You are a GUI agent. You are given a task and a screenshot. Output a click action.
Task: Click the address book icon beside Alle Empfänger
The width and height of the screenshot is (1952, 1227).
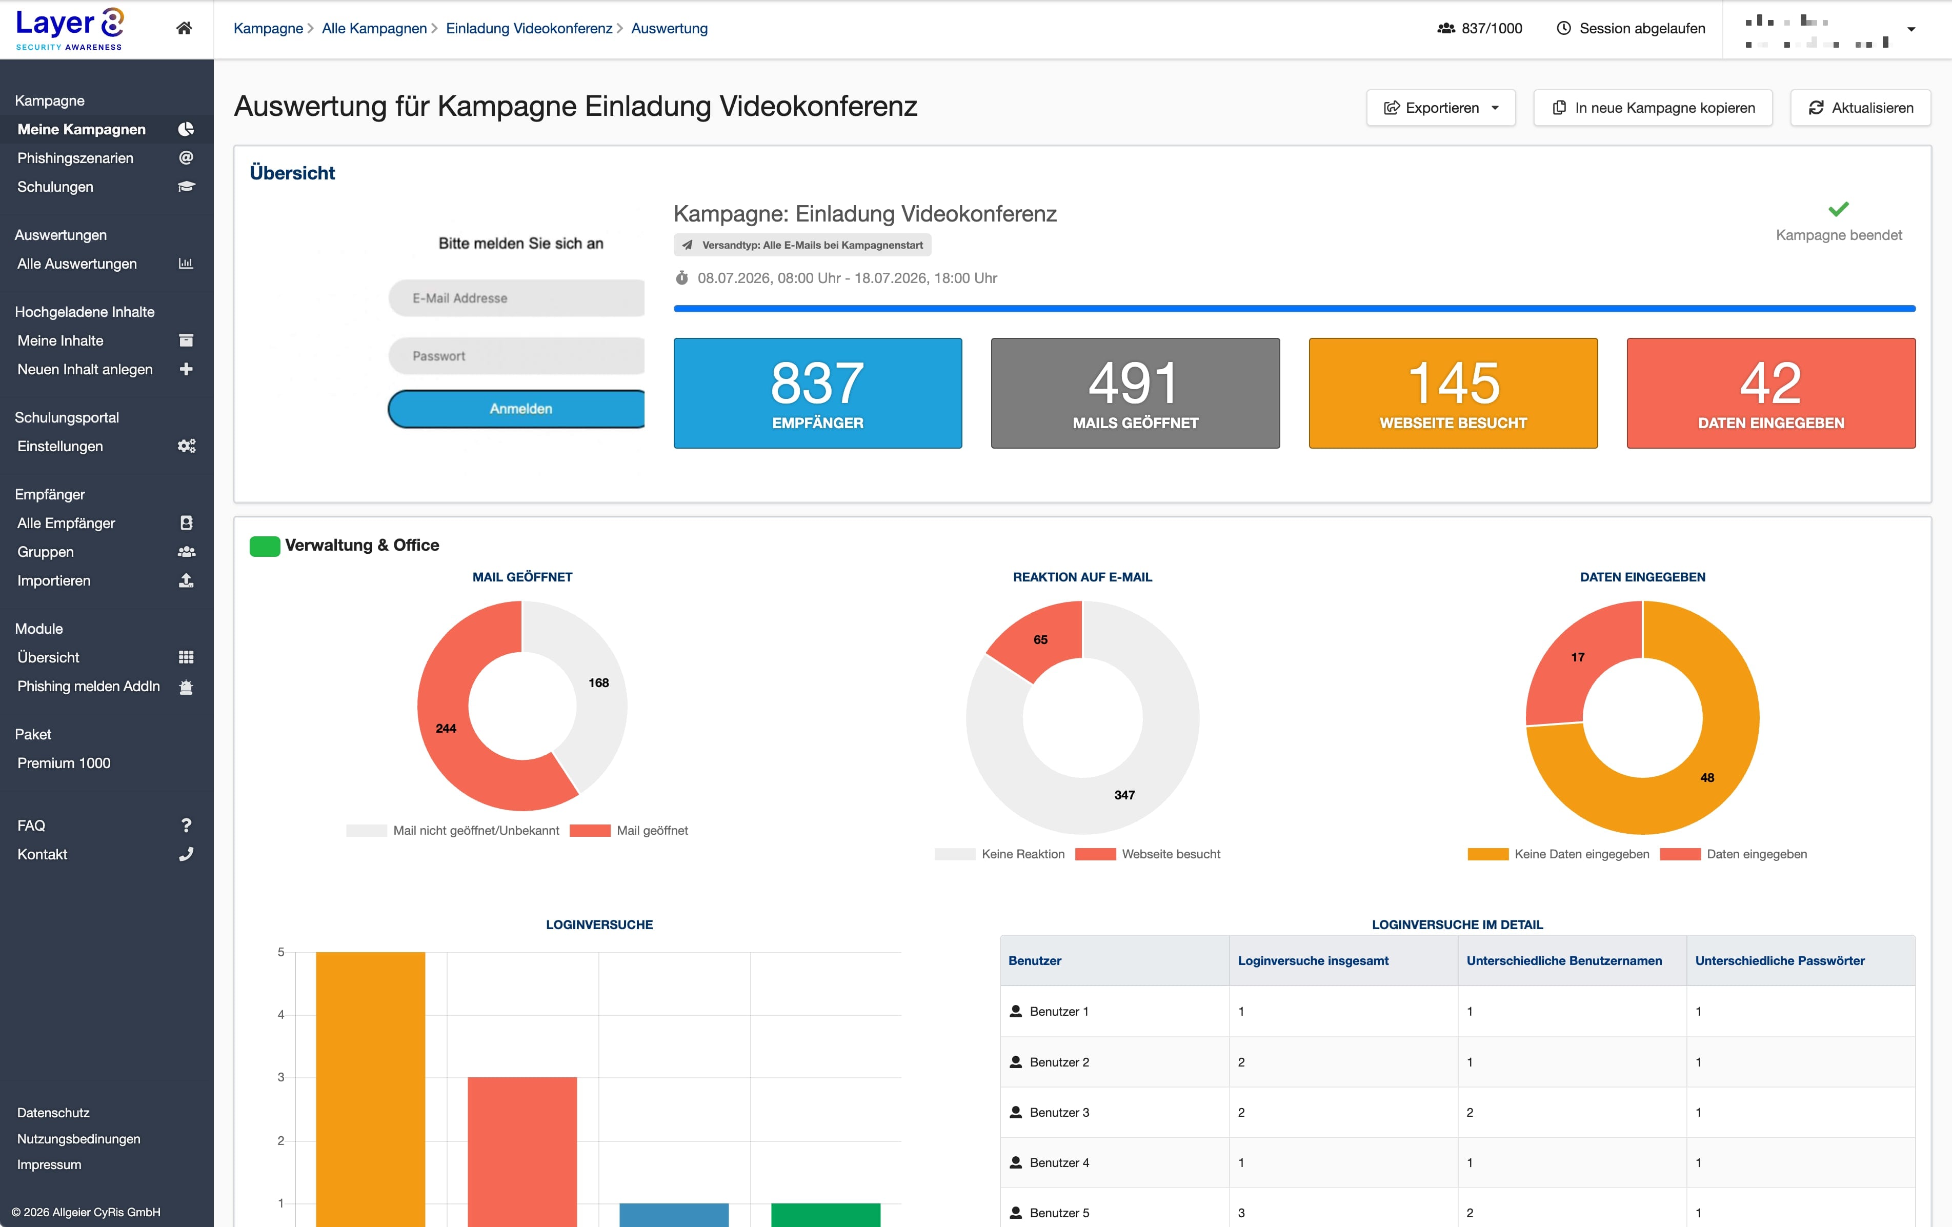186,522
